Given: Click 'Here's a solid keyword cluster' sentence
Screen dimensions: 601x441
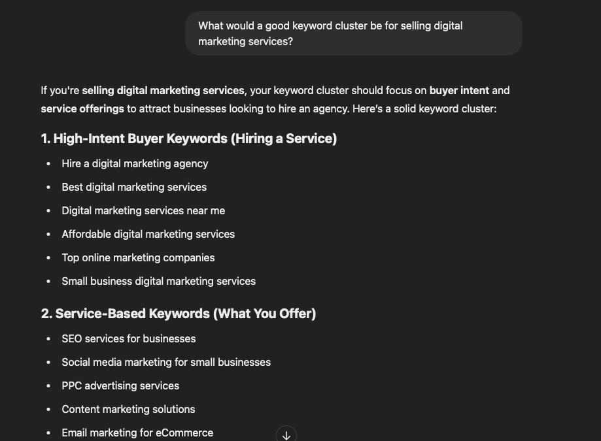Looking at the screenshot, I should coord(424,108).
